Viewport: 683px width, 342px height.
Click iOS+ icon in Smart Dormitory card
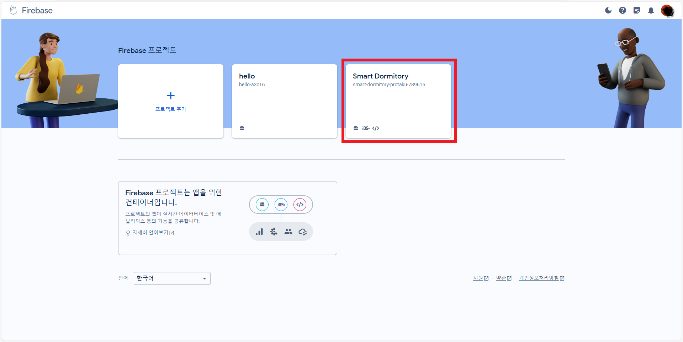(366, 128)
